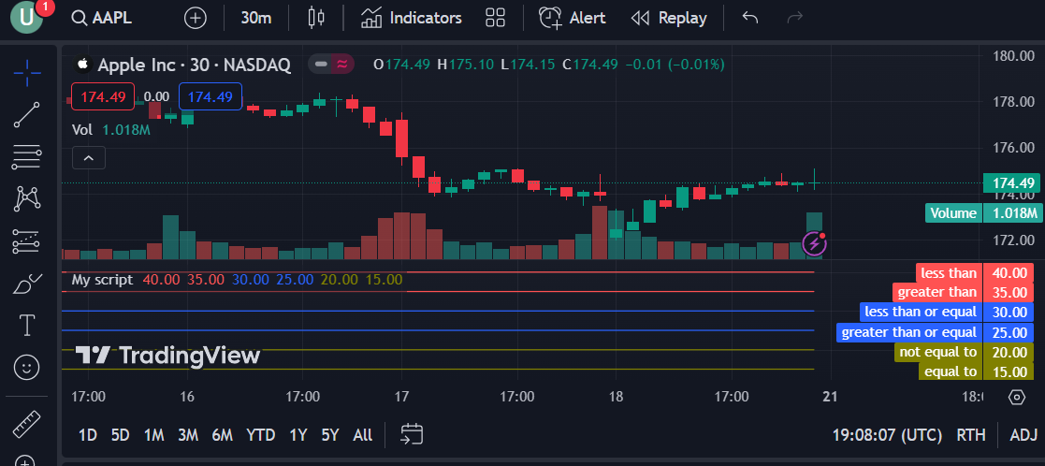Redo the last chart action
Image resolution: width=1045 pixels, height=466 pixels.
coord(795,18)
